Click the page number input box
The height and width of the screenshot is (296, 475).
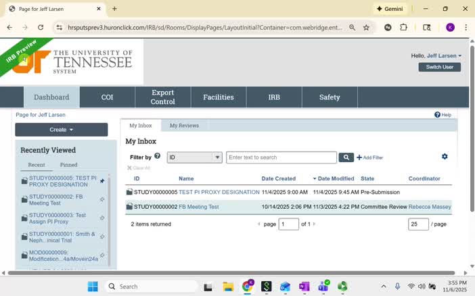[x=288, y=224]
